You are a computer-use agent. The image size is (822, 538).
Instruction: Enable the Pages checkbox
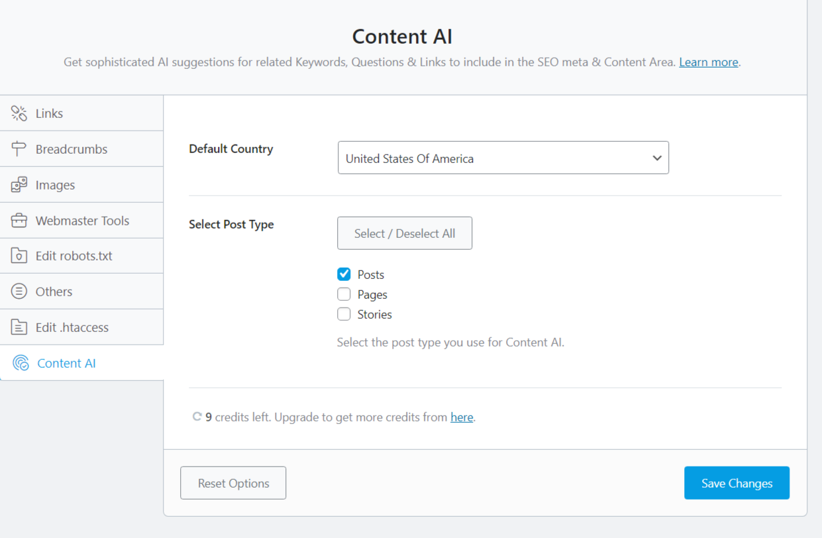344,294
